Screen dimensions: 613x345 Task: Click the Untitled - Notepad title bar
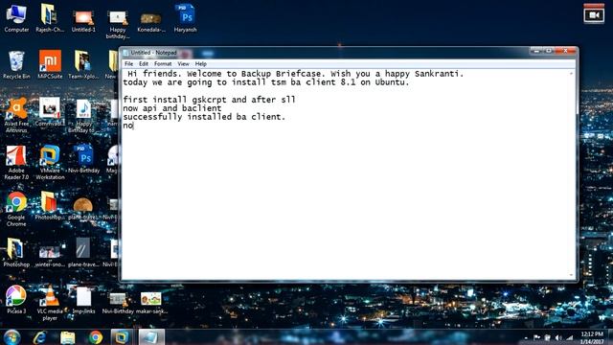(325, 53)
